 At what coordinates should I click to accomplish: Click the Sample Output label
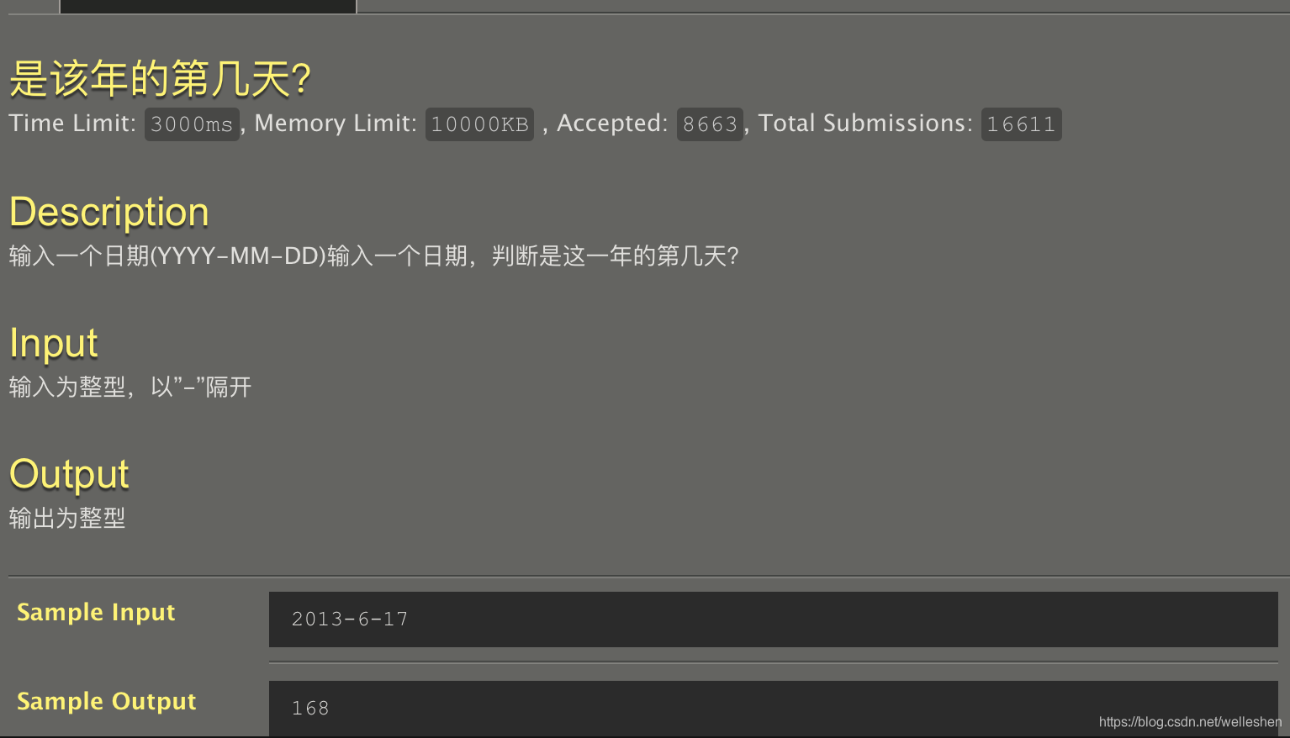pyautogui.click(x=107, y=701)
